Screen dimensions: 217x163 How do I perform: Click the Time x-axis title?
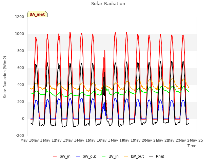click(192, 146)
